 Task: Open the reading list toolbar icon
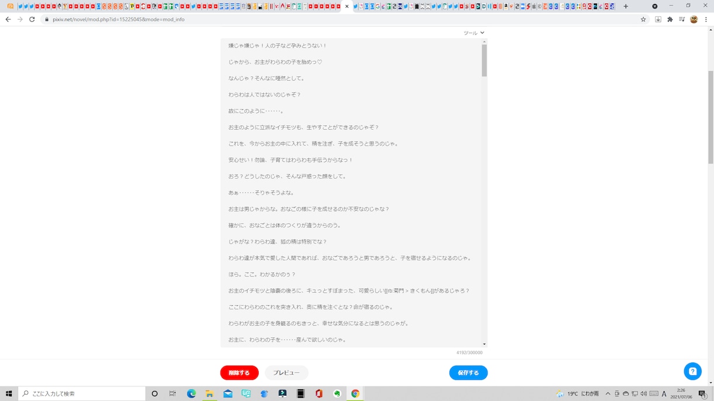pos(682,19)
